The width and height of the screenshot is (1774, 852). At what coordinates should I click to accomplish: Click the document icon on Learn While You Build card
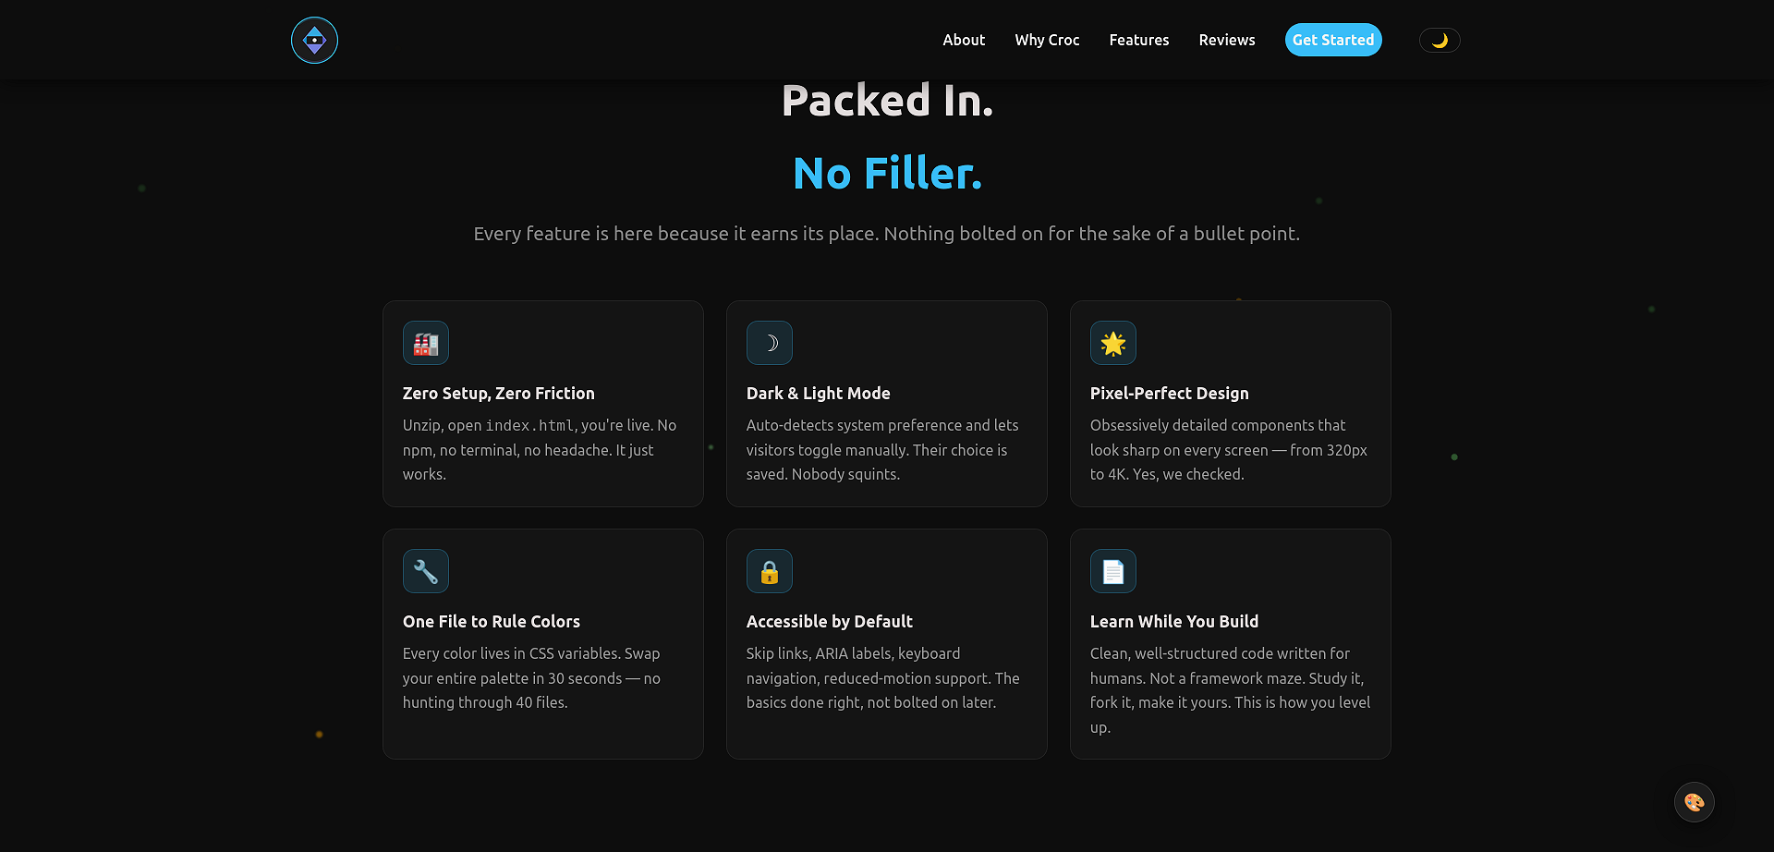[x=1113, y=571]
